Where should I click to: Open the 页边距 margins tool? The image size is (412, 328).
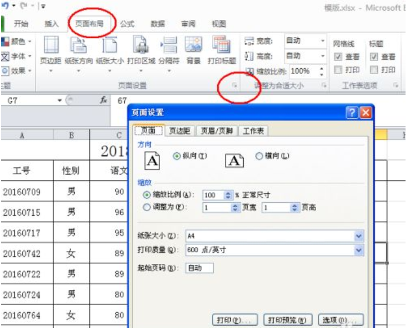pos(51,54)
